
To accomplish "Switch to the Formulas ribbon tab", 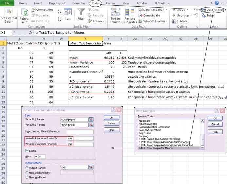I will tap(79, 3).
